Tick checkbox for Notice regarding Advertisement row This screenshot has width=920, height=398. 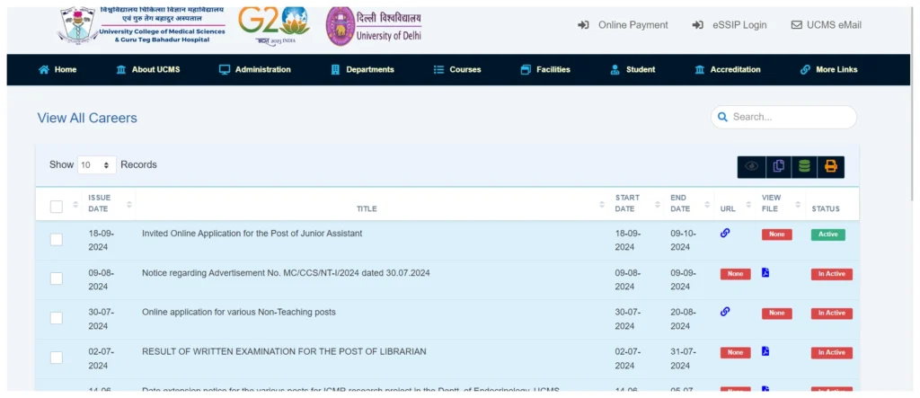click(x=57, y=279)
